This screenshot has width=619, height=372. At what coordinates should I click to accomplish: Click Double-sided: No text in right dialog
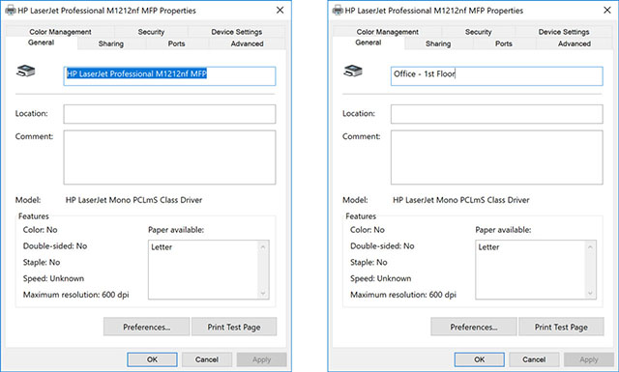coord(382,246)
